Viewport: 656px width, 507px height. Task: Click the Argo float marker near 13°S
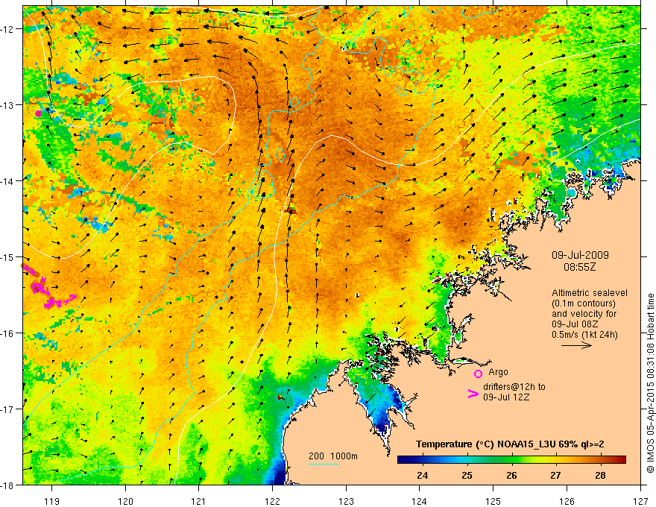pos(39,113)
